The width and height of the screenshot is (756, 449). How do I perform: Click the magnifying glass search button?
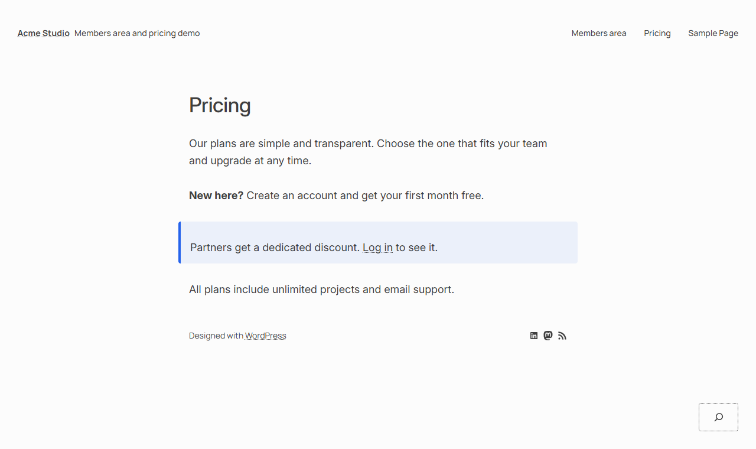[x=718, y=417]
